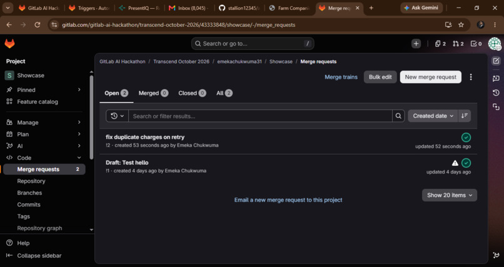Open Transcend October 2026 breadcrumb
This screenshot has width=504, height=267.
(x=181, y=62)
